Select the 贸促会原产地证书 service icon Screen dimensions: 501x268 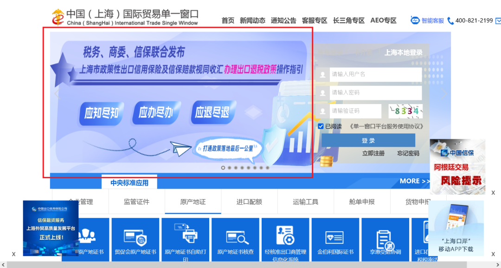[135, 238]
